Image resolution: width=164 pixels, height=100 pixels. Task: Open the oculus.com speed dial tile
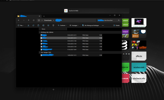[139, 67]
